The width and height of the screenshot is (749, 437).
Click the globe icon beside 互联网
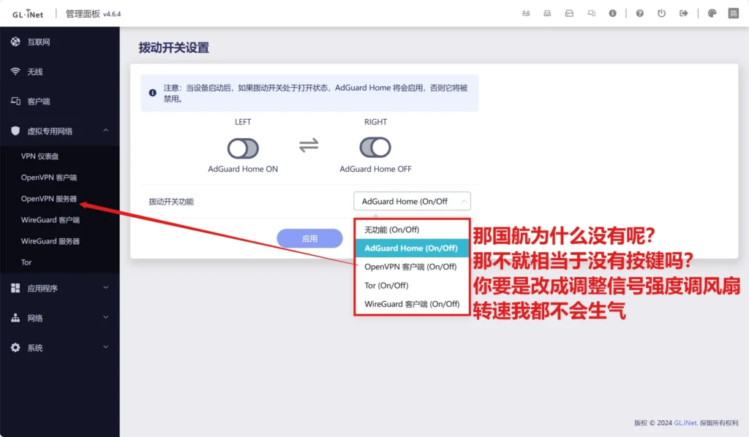pyautogui.click(x=15, y=42)
